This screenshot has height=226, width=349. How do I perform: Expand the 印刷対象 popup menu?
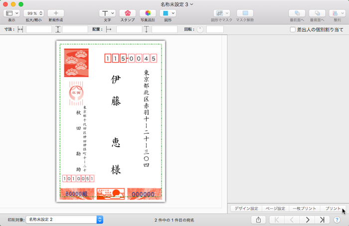click(x=64, y=220)
